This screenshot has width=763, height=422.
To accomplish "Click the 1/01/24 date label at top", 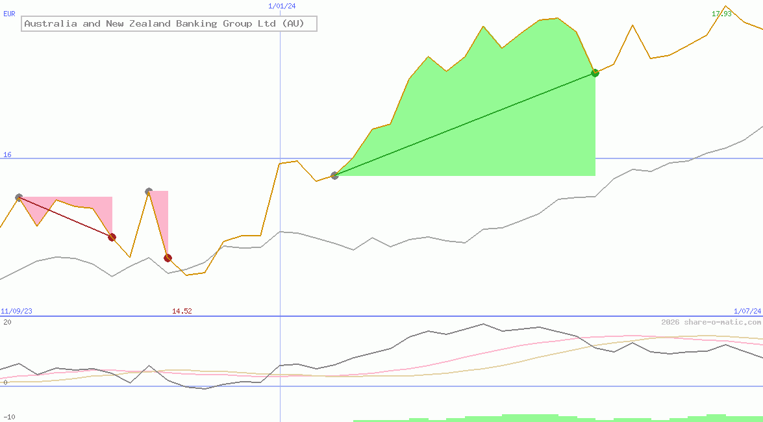I will pyautogui.click(x=282, y=6).
